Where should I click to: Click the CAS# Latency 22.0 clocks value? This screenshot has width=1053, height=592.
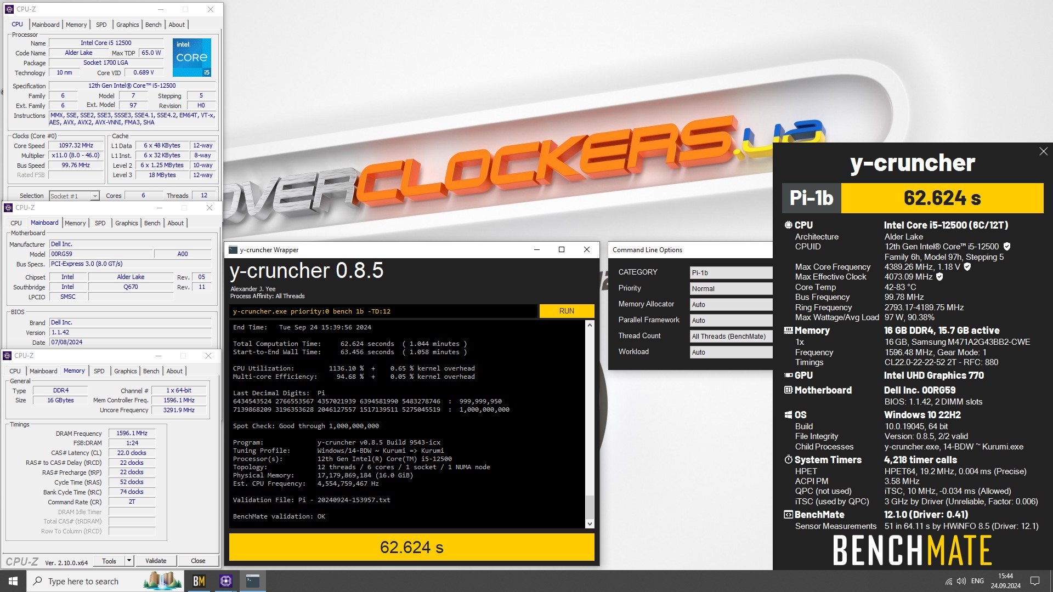132,453
